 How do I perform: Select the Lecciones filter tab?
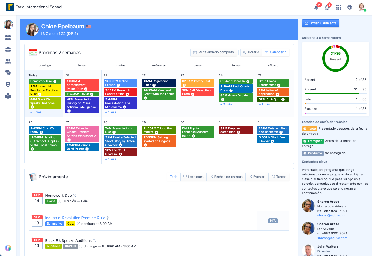pyautogui.click(x=193, y=177)
